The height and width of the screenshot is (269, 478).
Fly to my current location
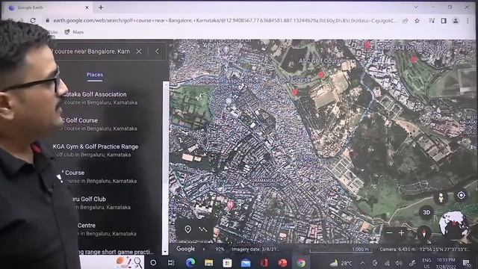(461, 195)
